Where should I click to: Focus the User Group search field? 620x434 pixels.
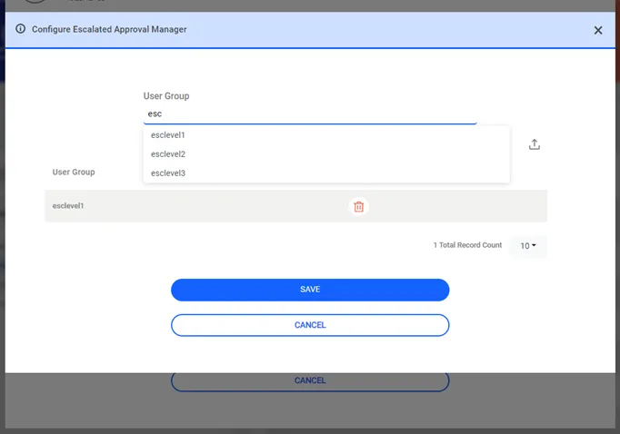point(310,114)
